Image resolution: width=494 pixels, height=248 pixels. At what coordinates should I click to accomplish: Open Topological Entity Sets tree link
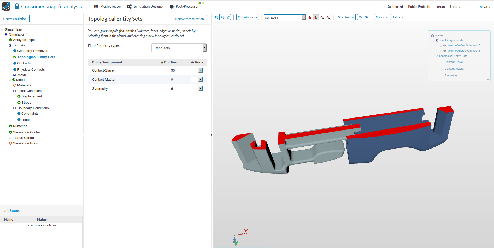point(36,57)
